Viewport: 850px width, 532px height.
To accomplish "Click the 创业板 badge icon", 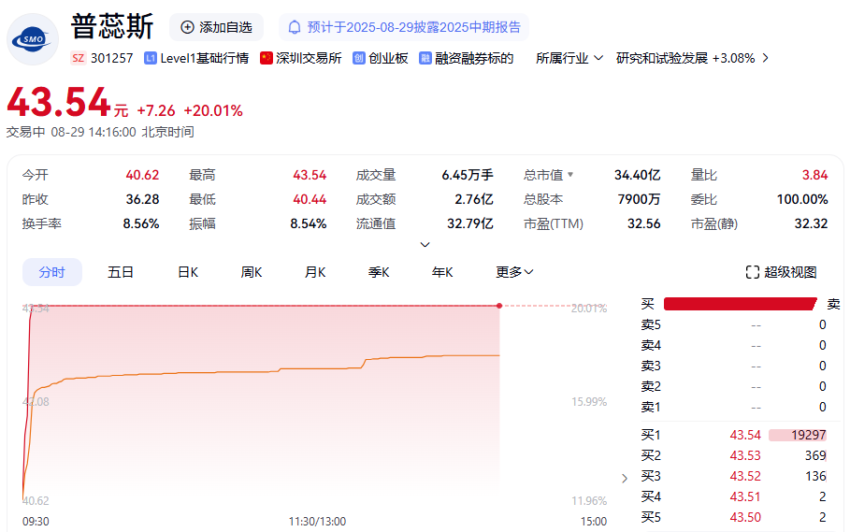I will (359, 58).
